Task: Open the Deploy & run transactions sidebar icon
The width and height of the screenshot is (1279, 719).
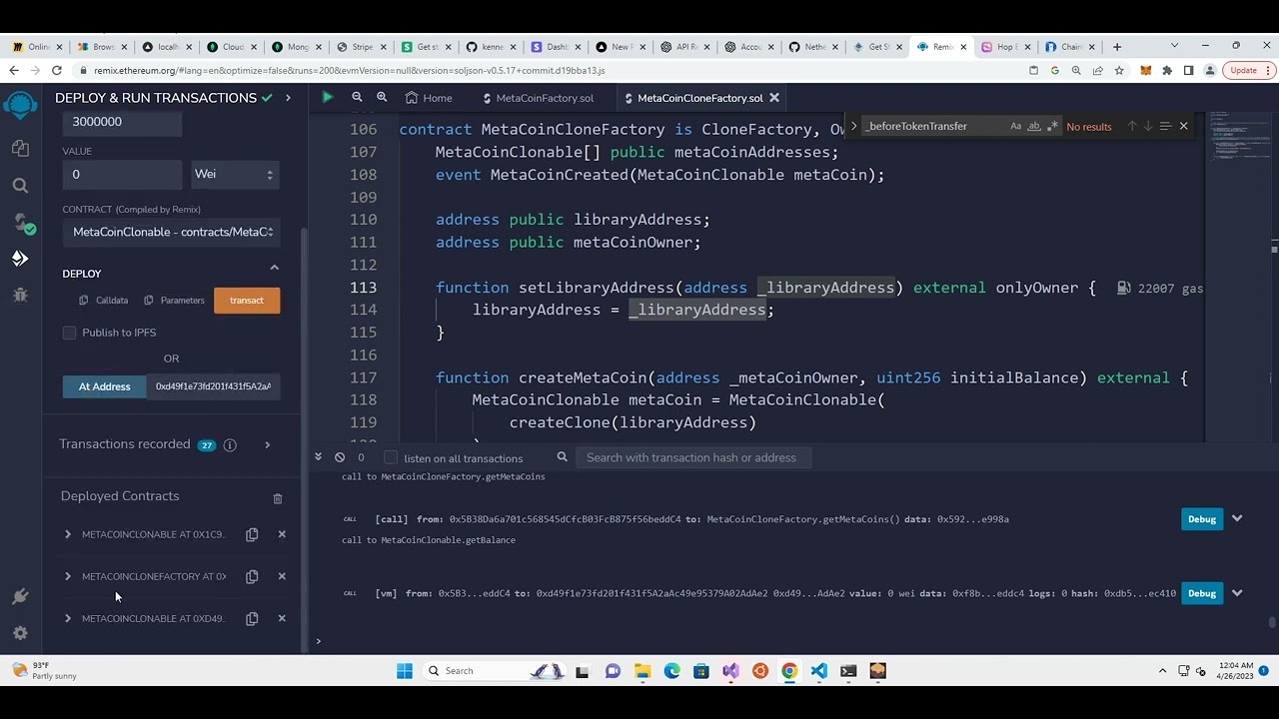Action: click(20, 259)
